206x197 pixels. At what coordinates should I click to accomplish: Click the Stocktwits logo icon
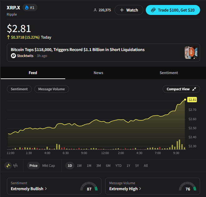click(x=13, y=56)
